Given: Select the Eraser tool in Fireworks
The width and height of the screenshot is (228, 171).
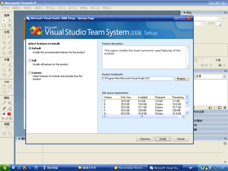Looking at the screenshot, I should (x=10, y=47).
